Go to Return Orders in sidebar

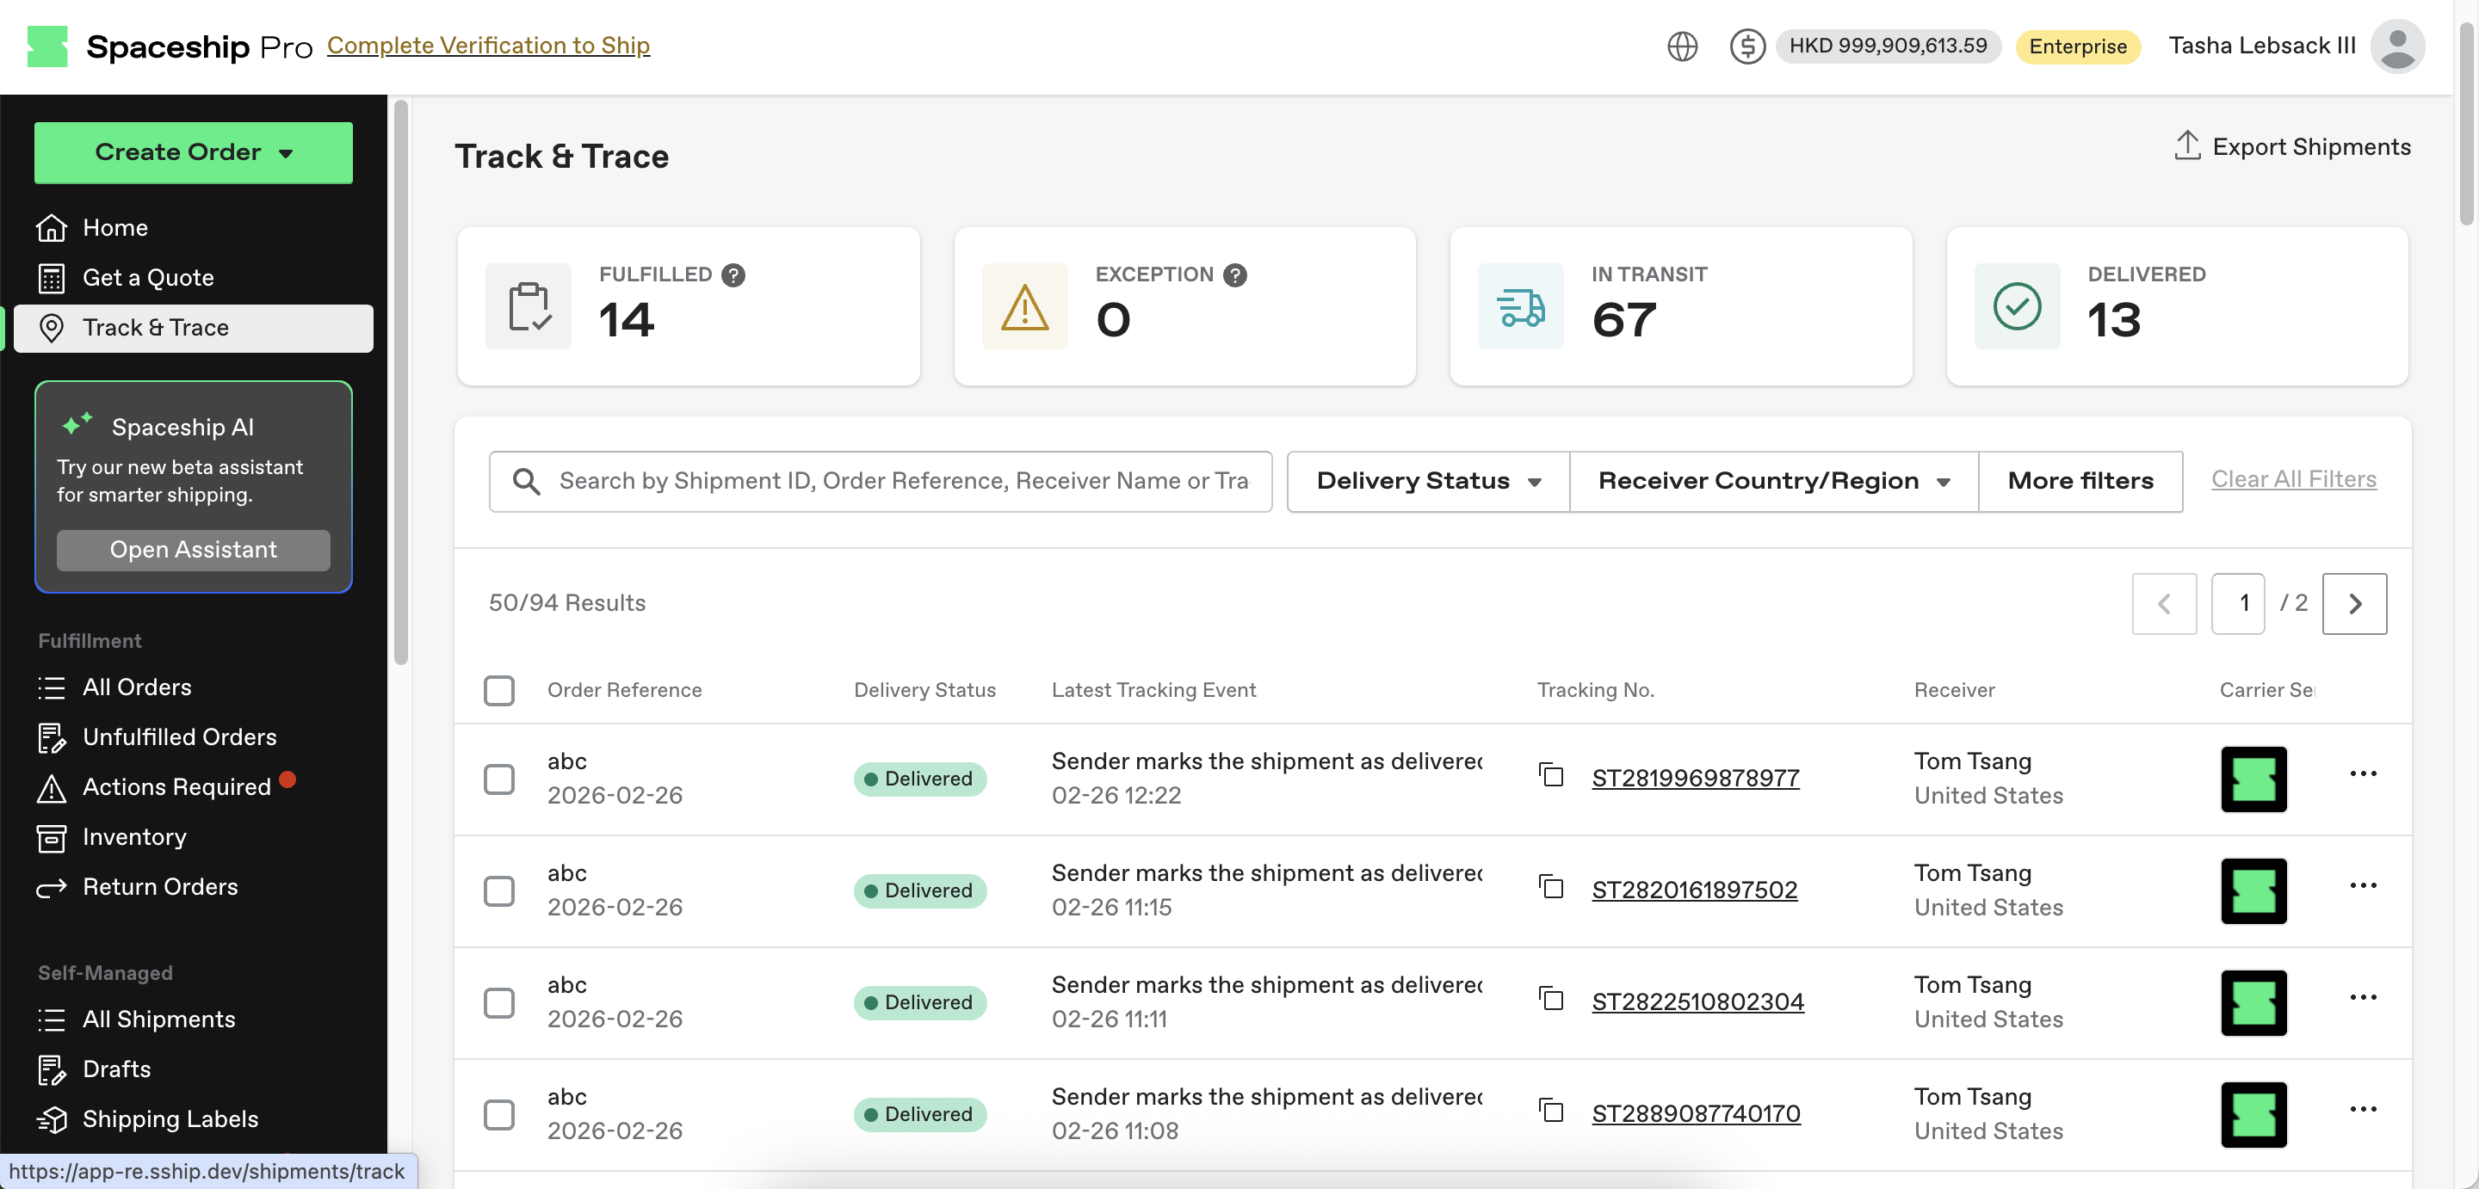point(160,886)
